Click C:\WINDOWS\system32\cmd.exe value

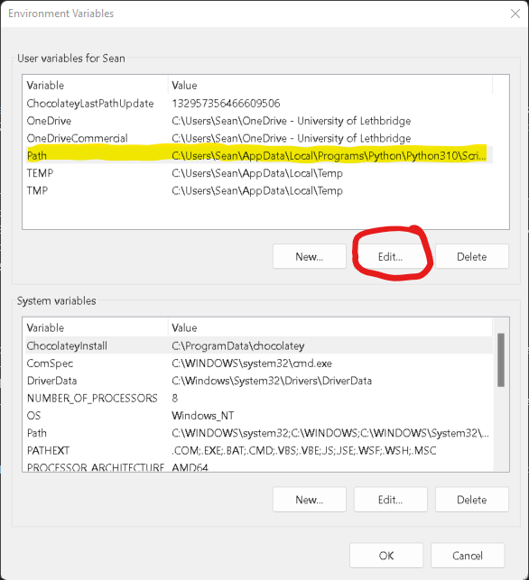(252, 363)
